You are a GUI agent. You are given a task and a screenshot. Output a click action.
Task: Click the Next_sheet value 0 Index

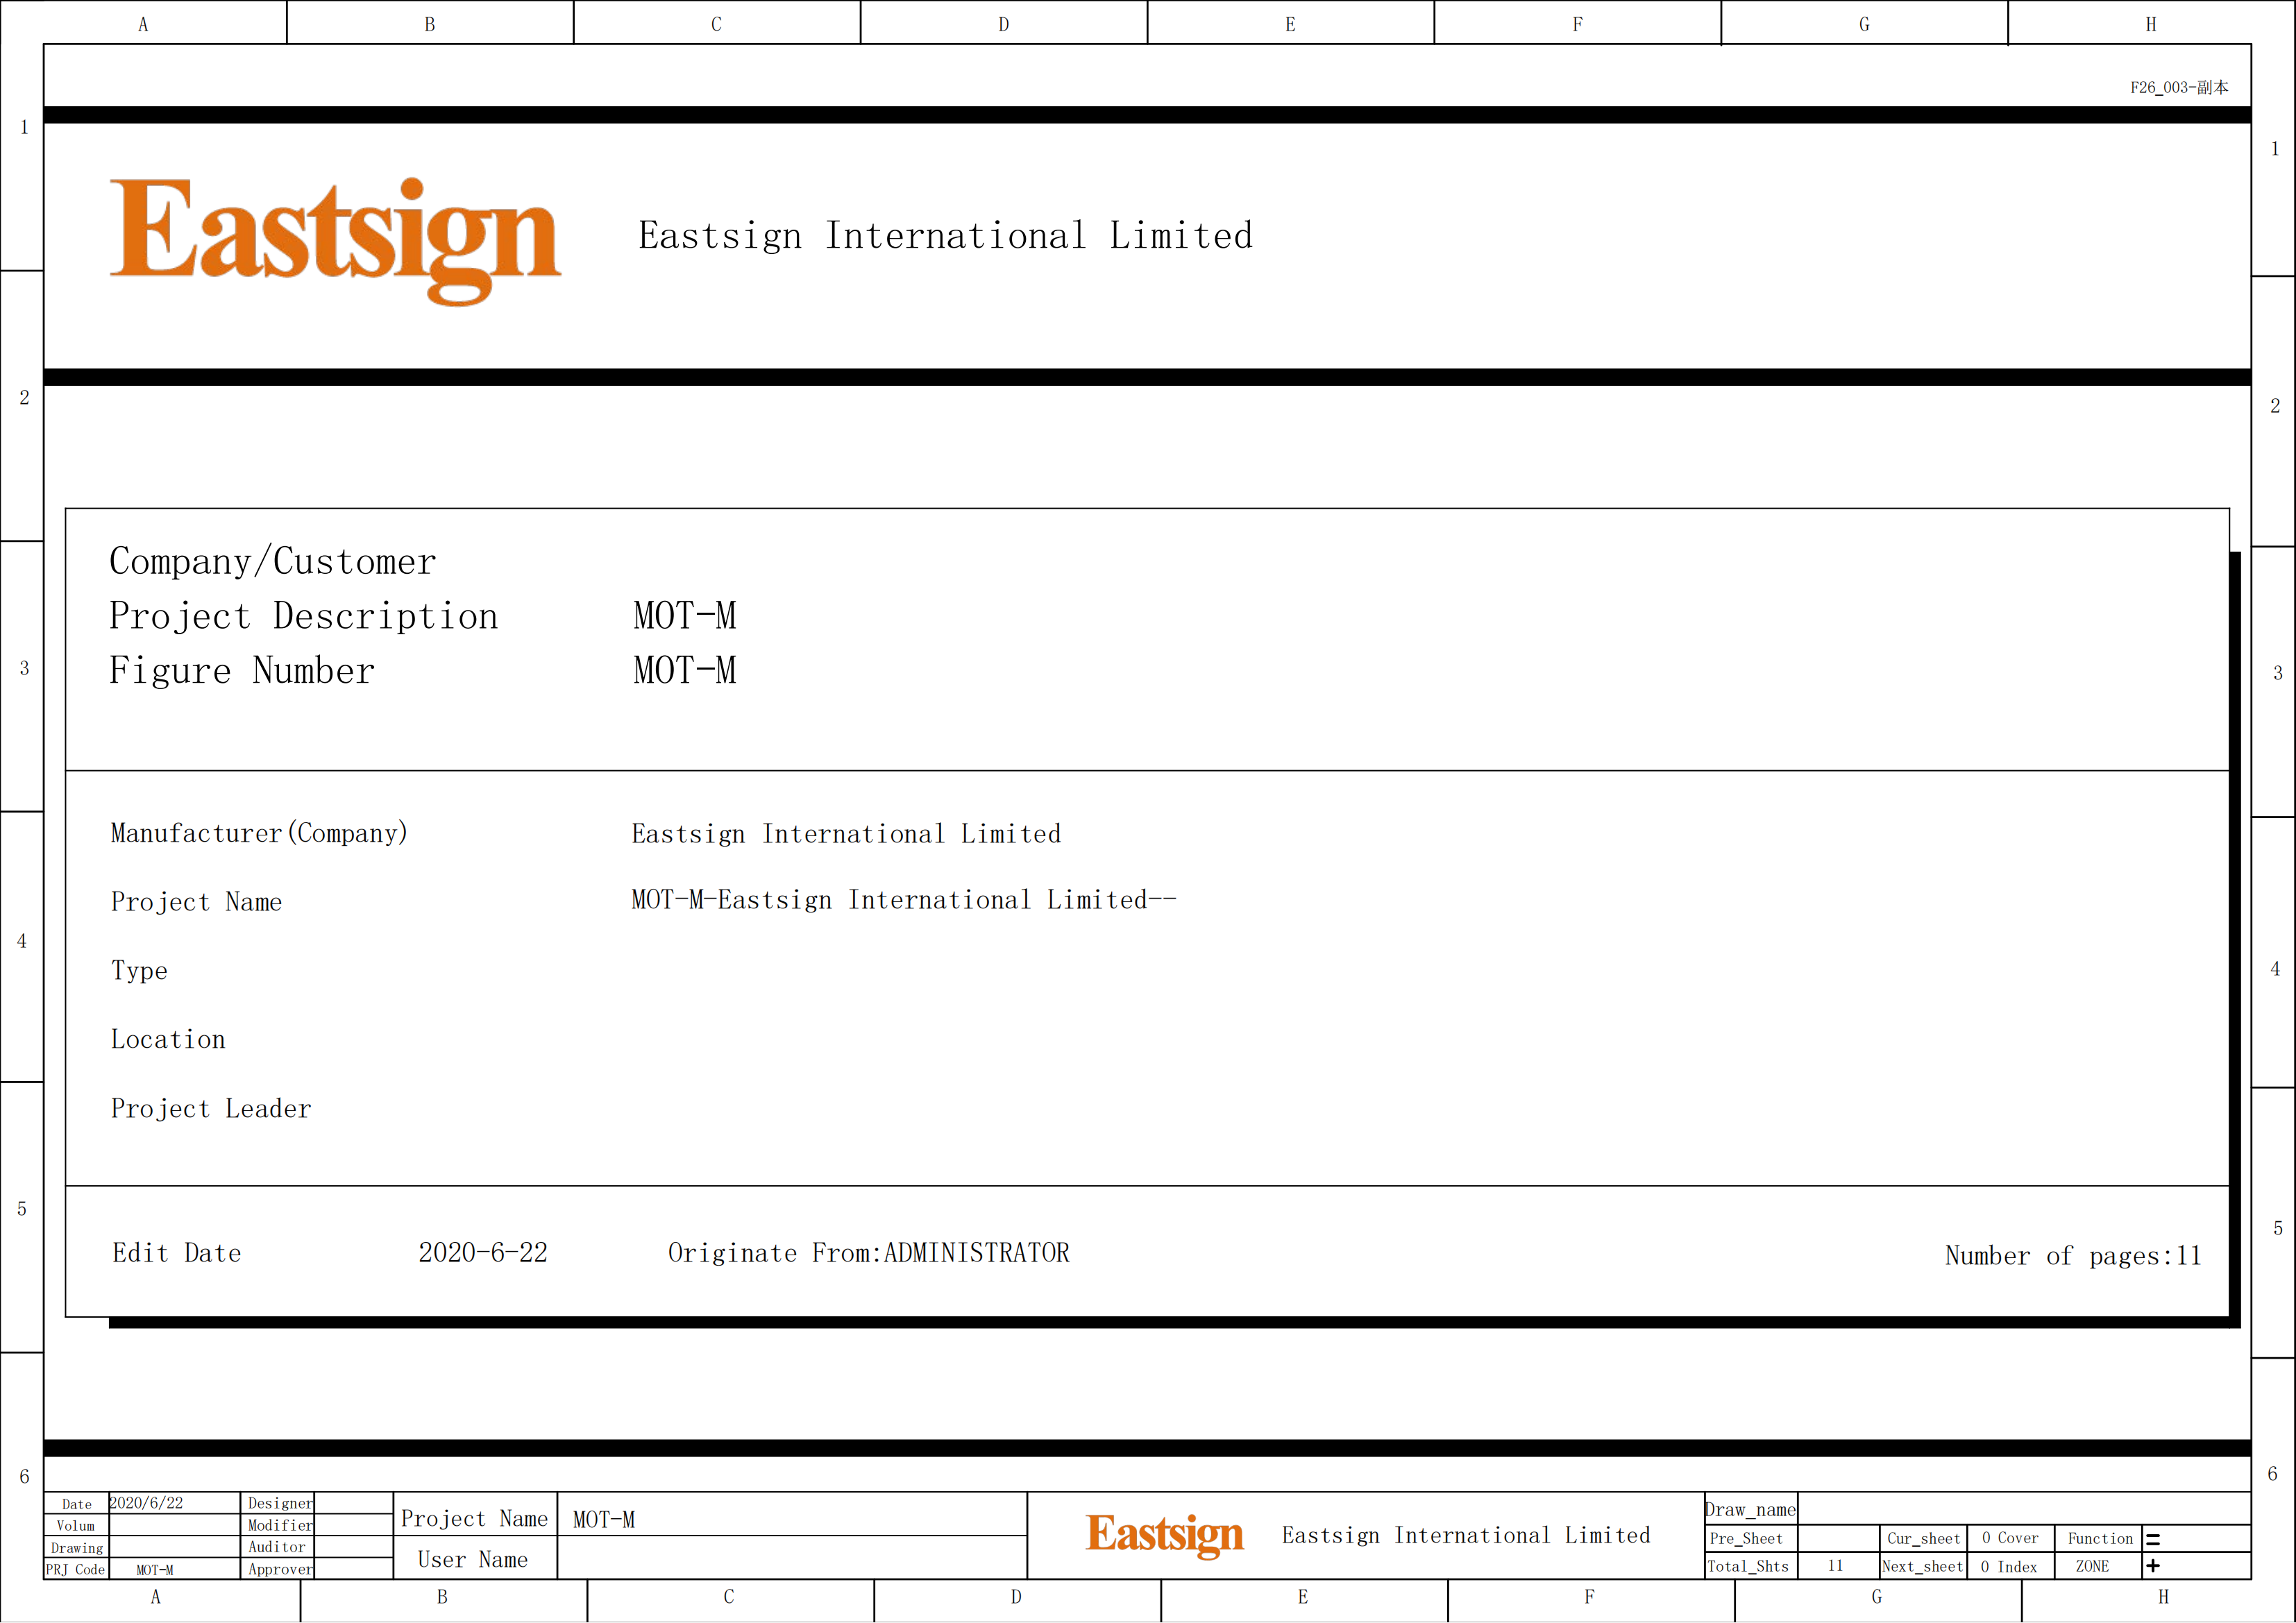[2008, 1567]
